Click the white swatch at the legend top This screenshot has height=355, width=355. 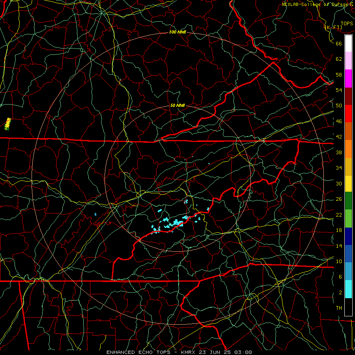[348, 43]
